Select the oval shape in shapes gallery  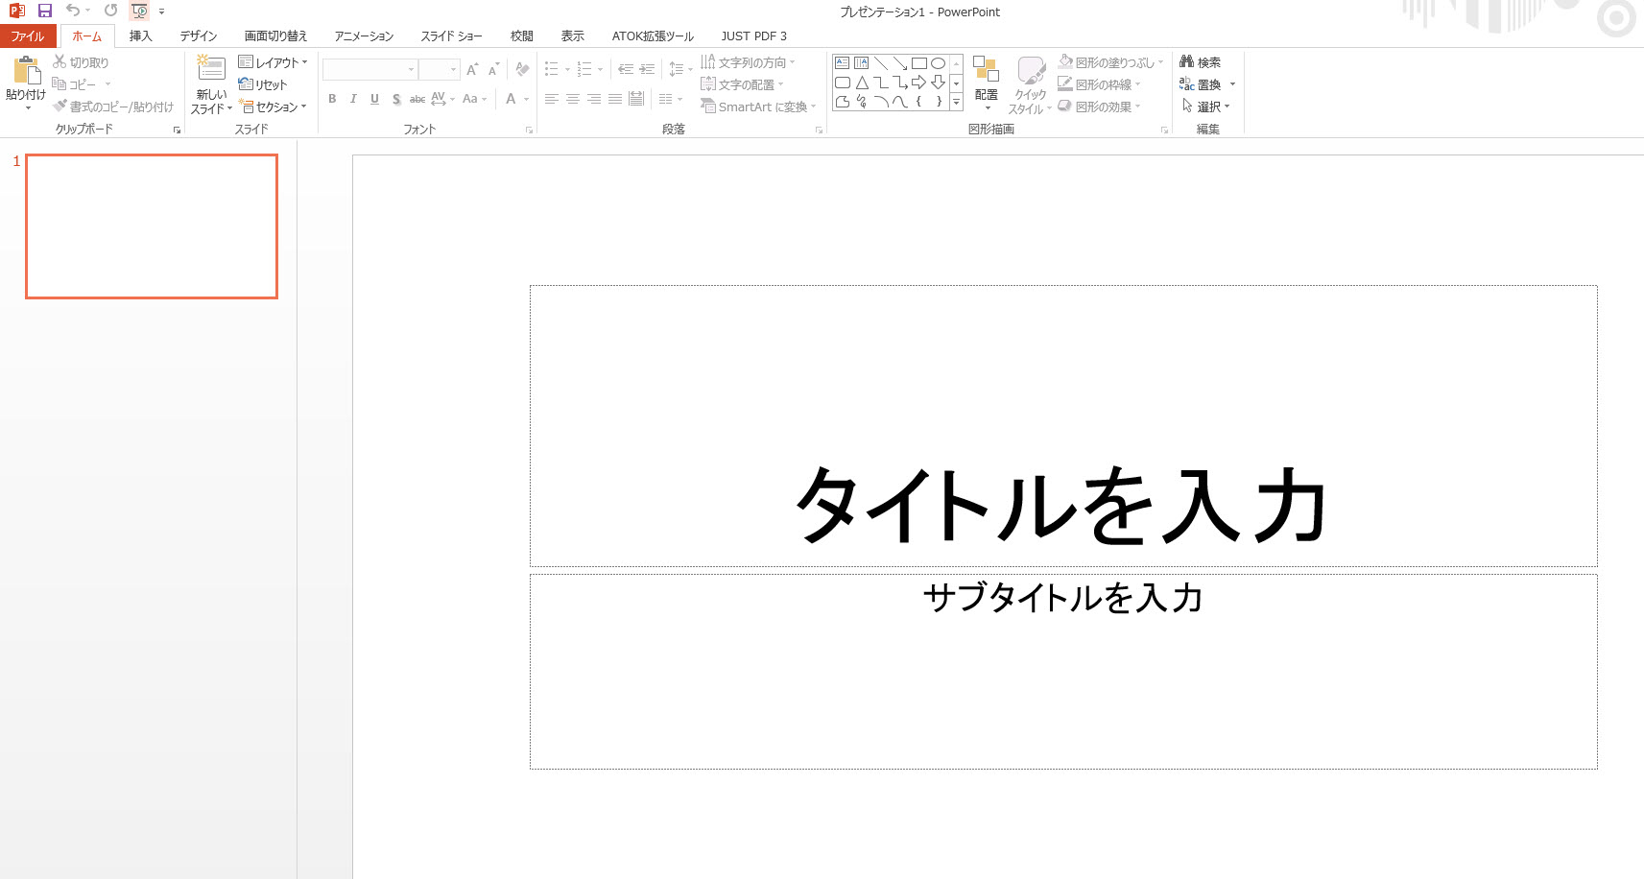pyautogui.click(x=938, y=63)
